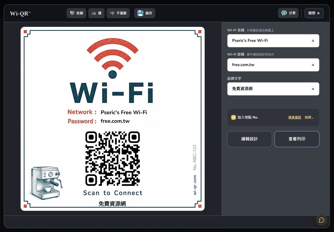Screen dimensions: 334x232
Task: Clear the Wi-Fi 名稱 field with its X
Action: (x=313, y=41)
